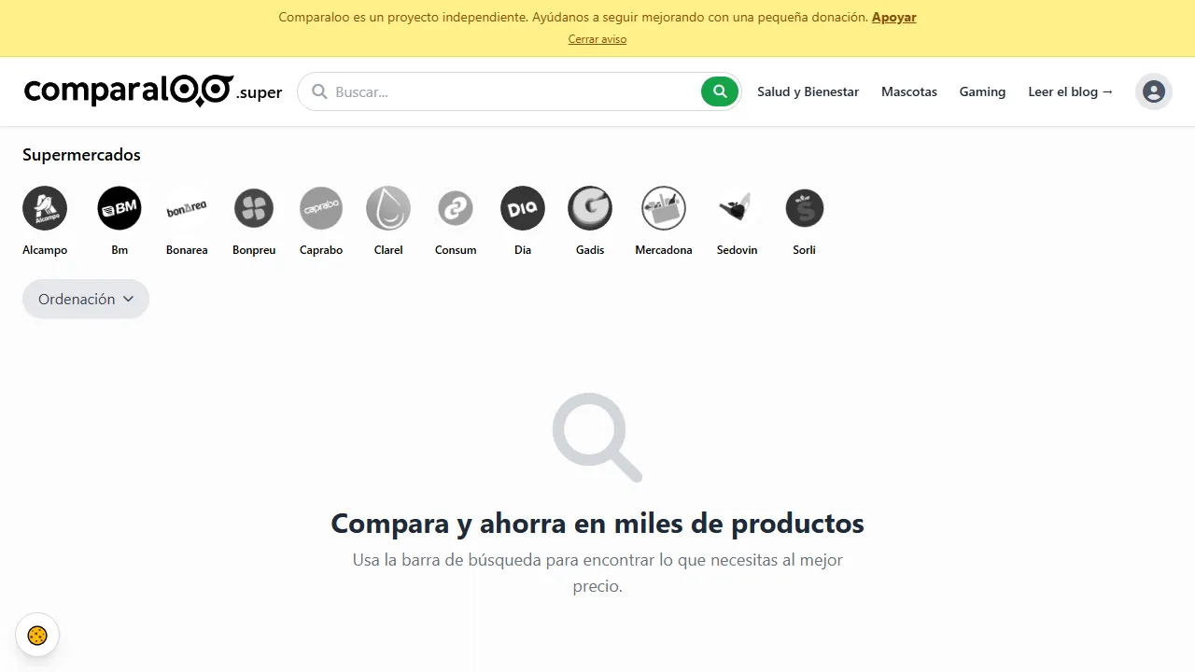This screenshot has width=1195, height=672.
Task: Choose the Sedovin supermarket logo
Action: (737, 207)
